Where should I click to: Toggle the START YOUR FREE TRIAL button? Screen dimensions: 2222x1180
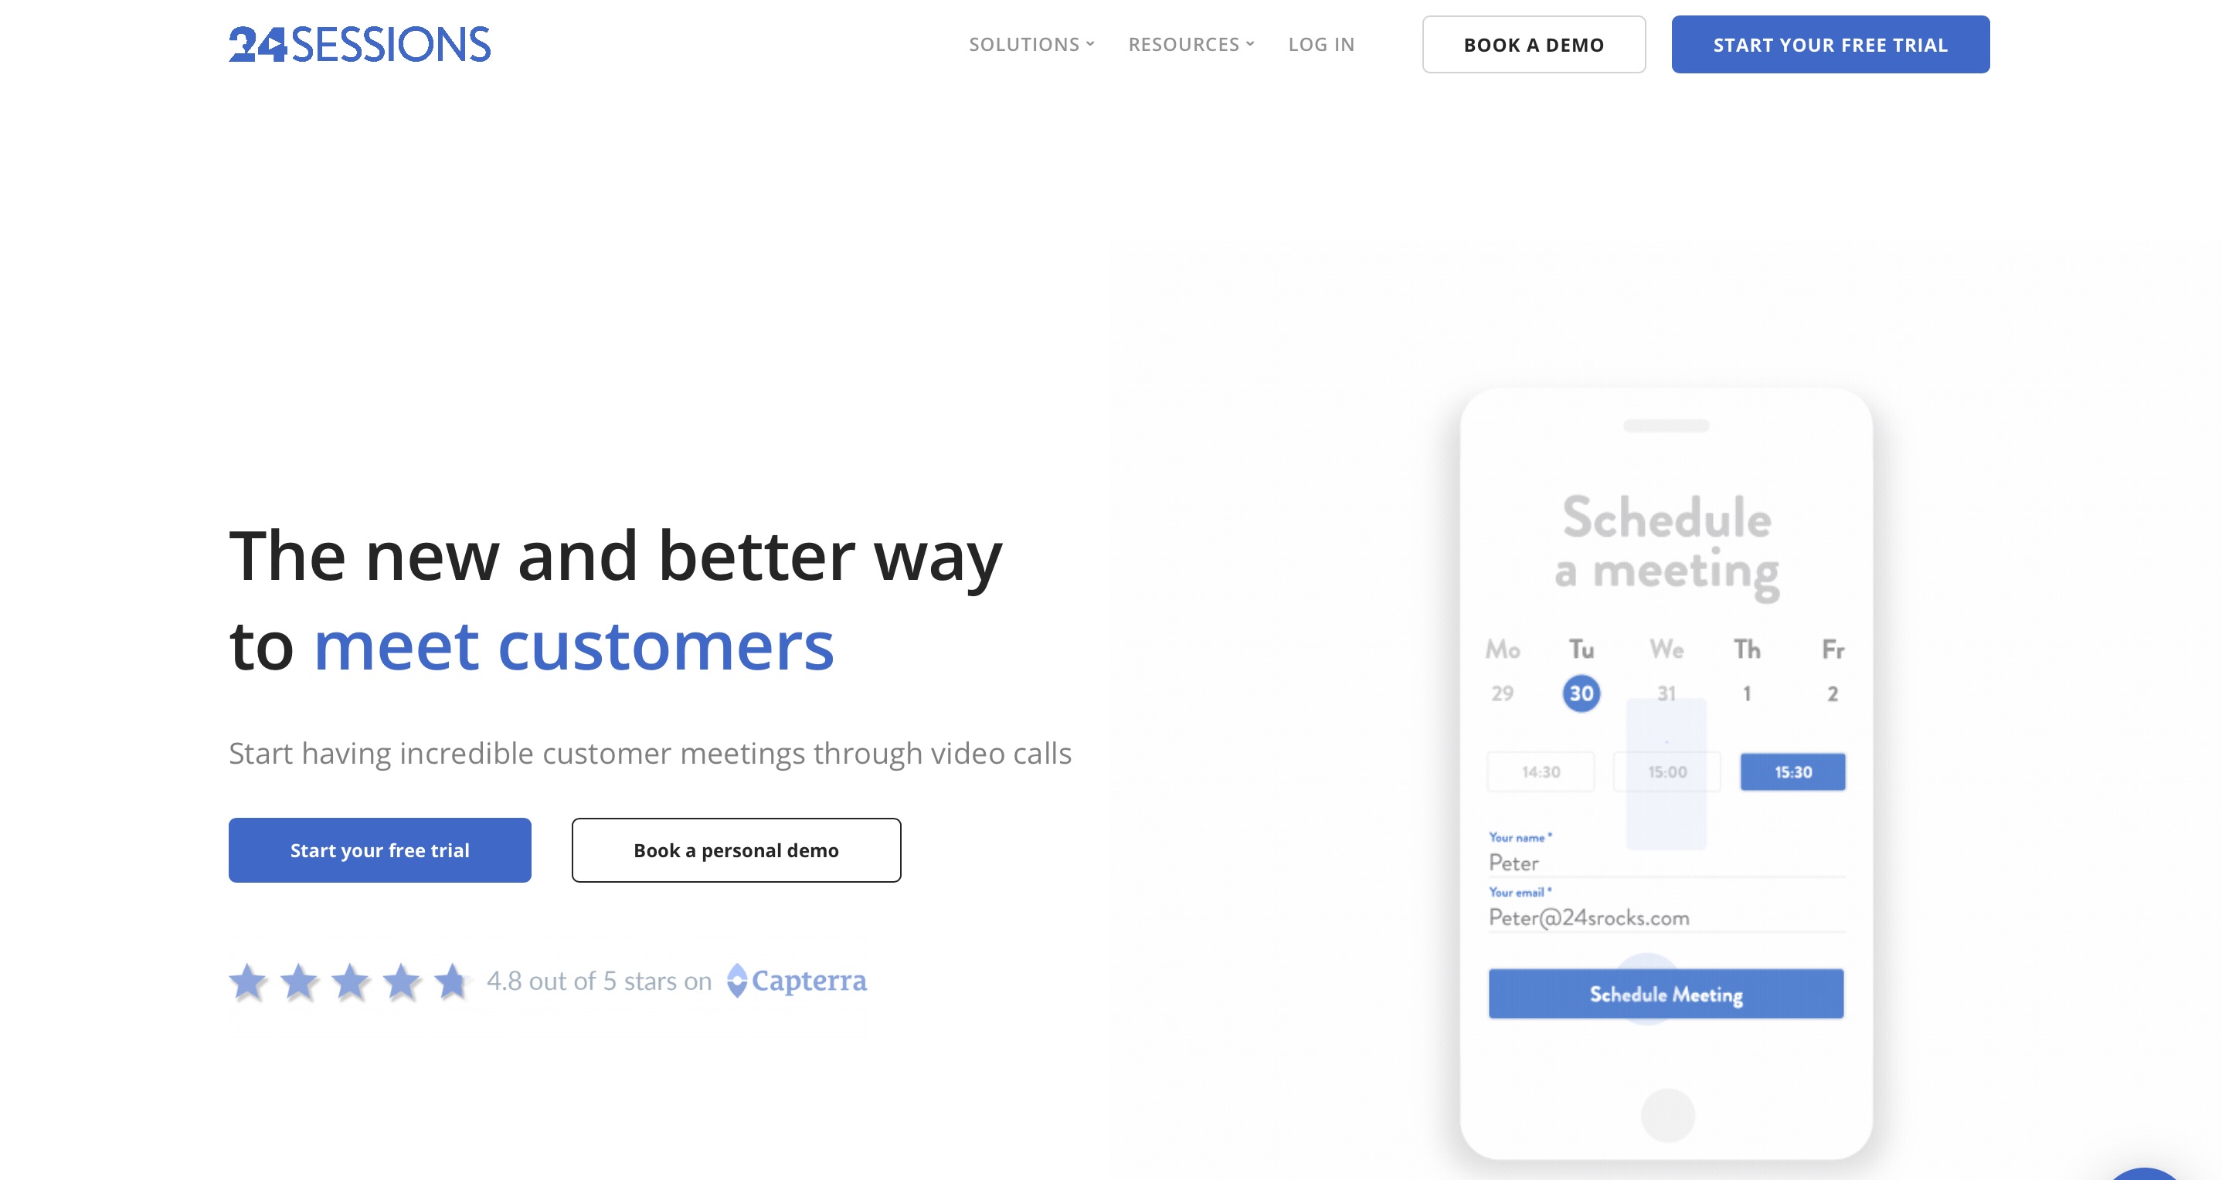[1833, 44]
